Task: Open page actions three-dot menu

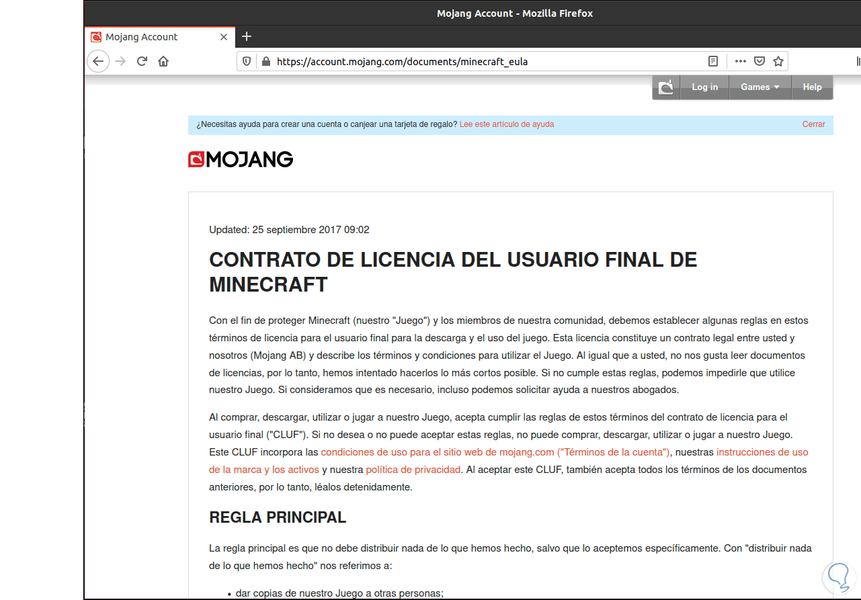Action: [740, 61]
